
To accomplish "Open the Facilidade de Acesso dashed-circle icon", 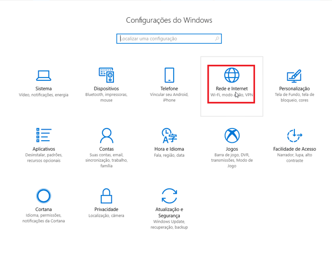I will [294, 135].
